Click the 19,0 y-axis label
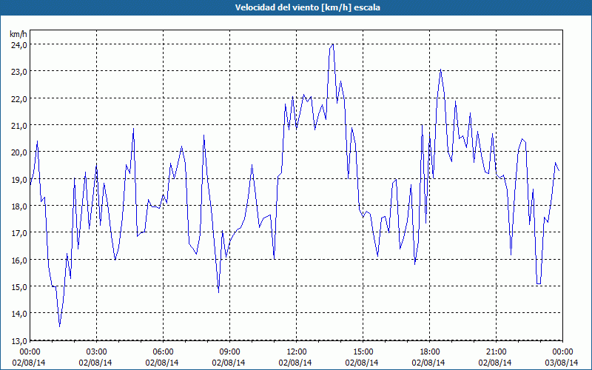This screenshot has width=592, height=370. (18, 179)
